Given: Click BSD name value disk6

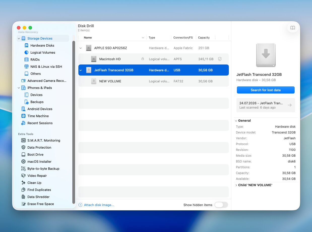Looking at the screenshot, I should (291, 161).
